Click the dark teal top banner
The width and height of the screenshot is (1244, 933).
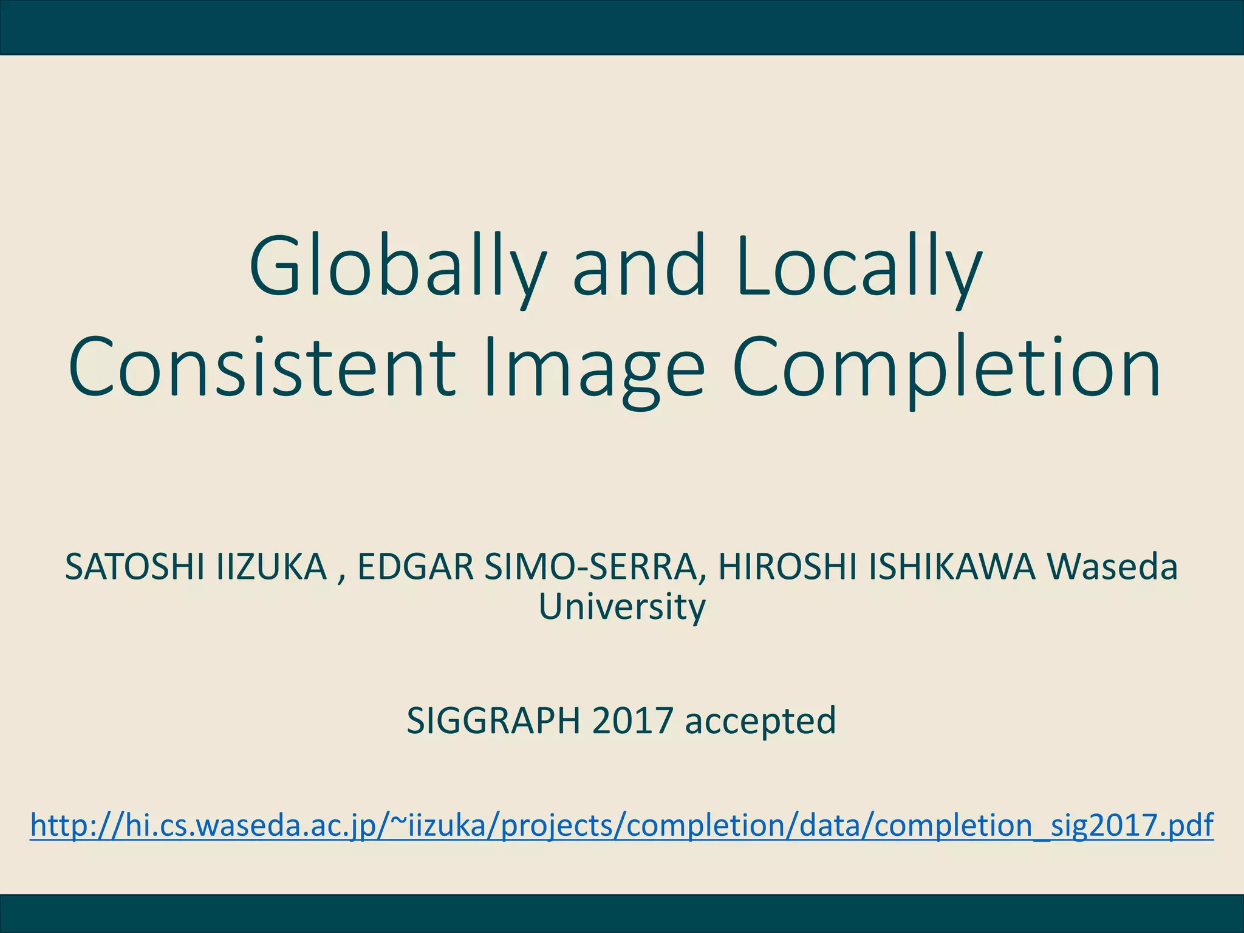[x=622, y=27]
